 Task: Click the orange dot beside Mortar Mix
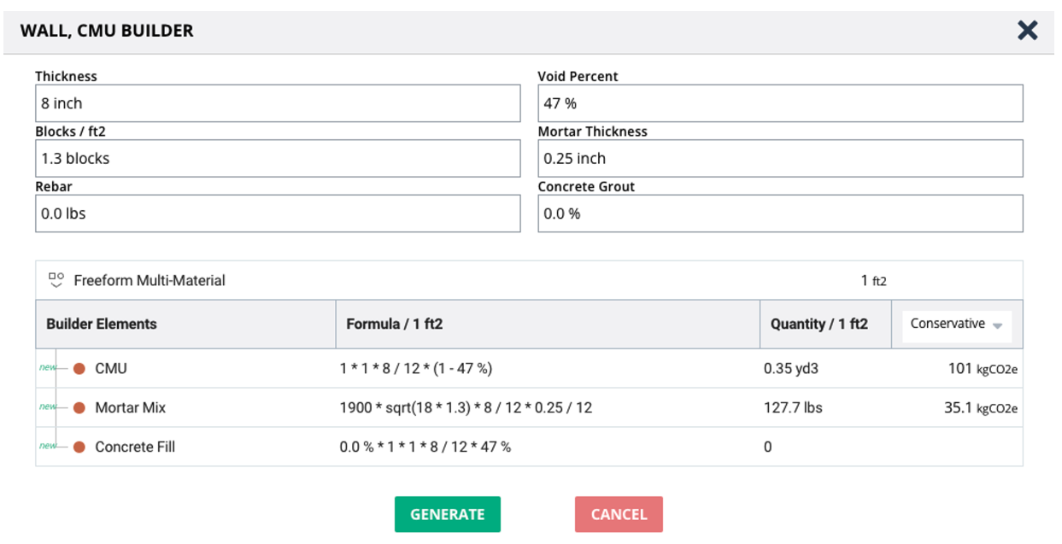point(79,408)
